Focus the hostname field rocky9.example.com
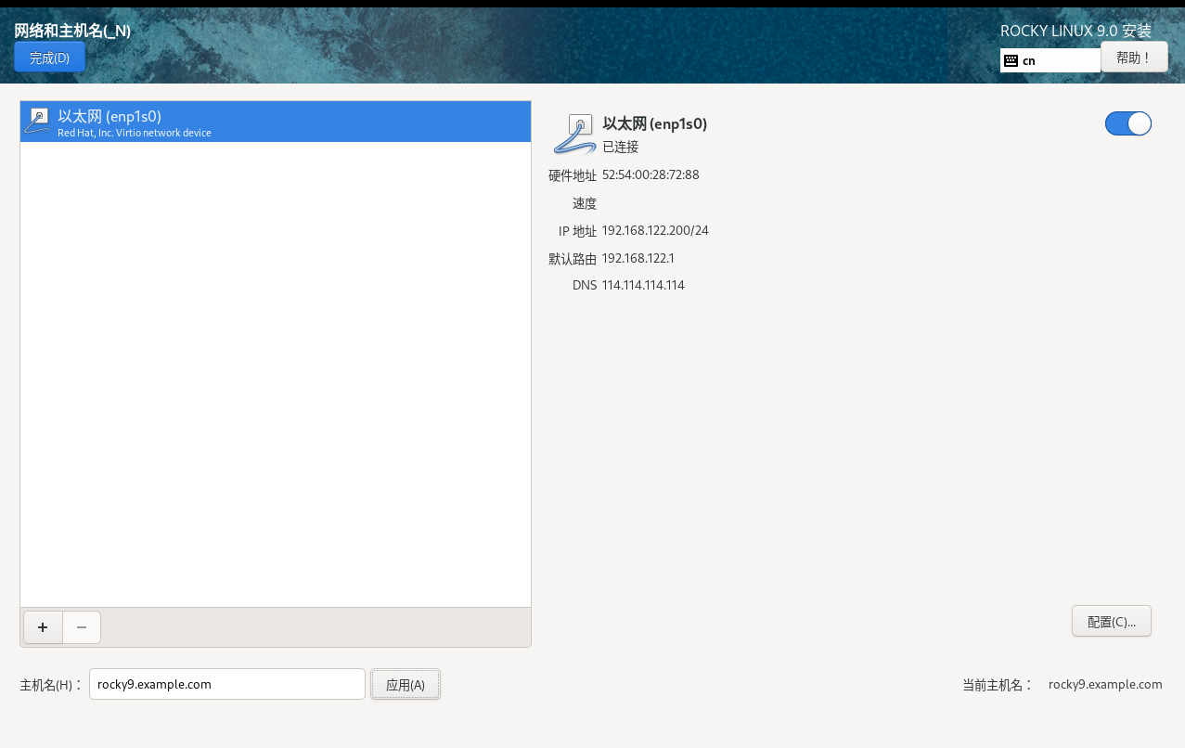Image resolution: width=1185 pixels, height=748 pixels. (227, 684)
